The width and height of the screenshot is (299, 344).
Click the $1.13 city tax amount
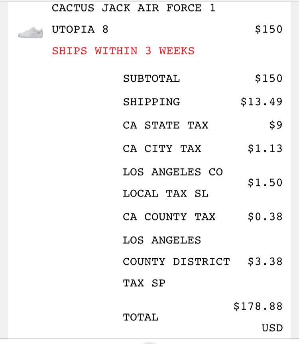click(265, 149)
